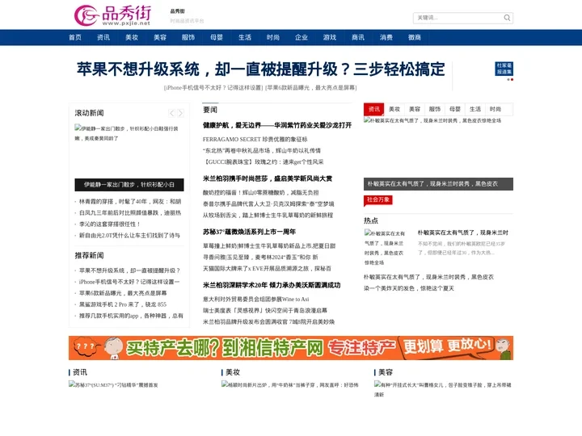Open 米兰柏羽深耕学术20年 headline

272,285
